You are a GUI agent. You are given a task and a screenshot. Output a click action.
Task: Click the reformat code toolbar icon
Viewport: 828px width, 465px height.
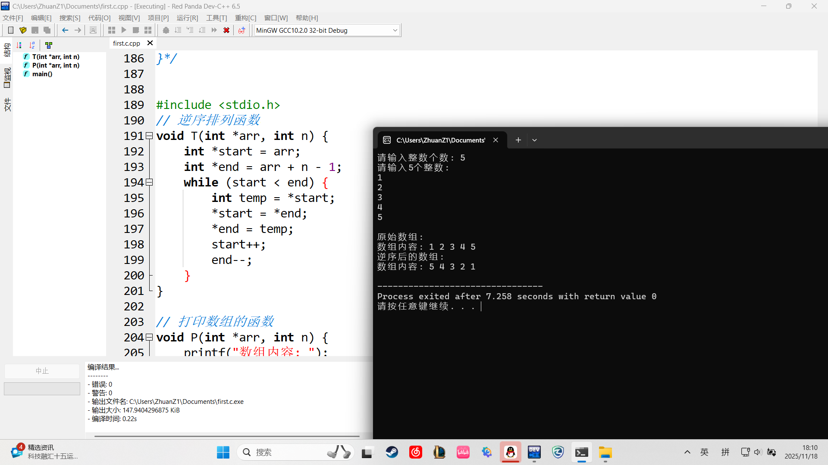pos(93,30)
